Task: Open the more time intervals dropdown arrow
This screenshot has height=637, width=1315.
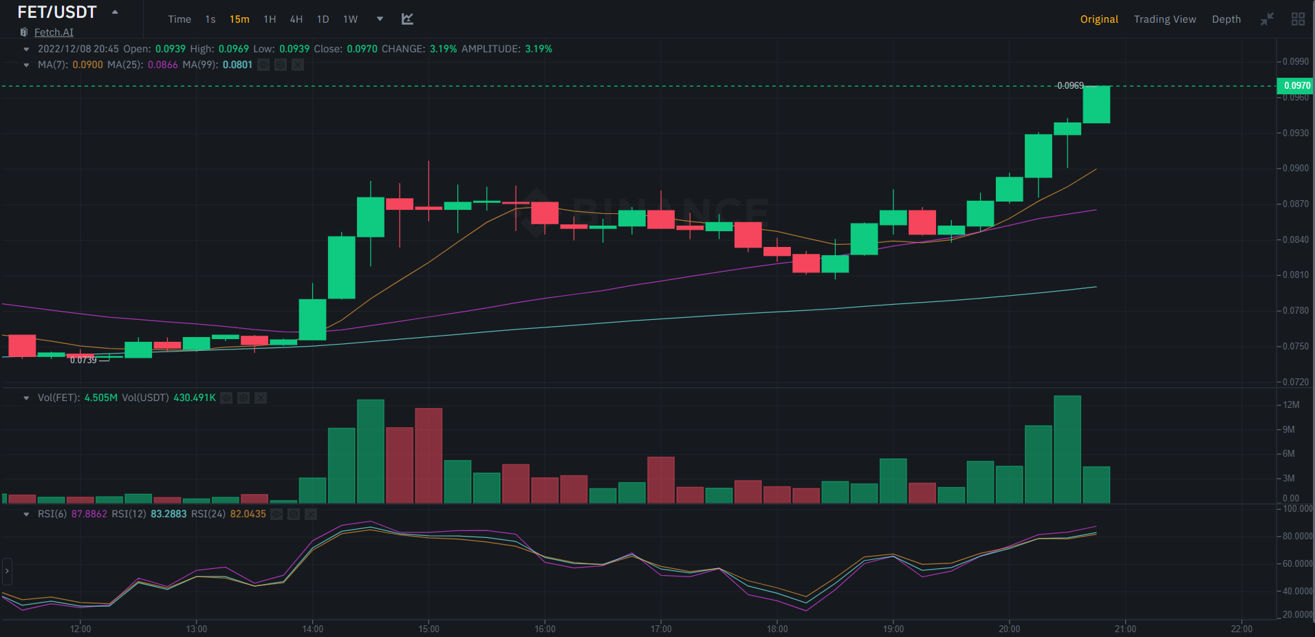Action: [x=380, y=19]
